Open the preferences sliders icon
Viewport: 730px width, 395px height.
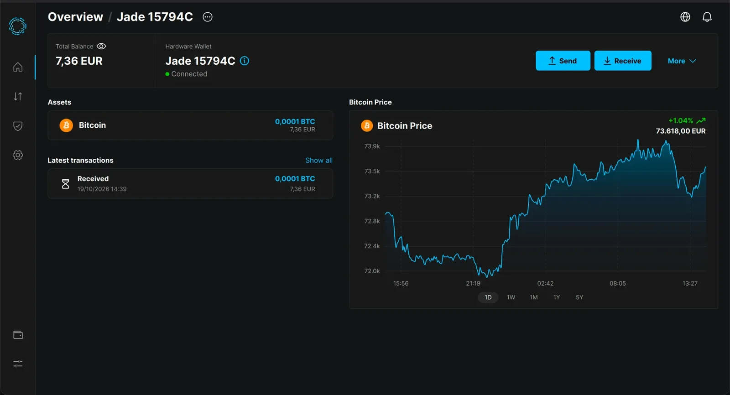18,364
